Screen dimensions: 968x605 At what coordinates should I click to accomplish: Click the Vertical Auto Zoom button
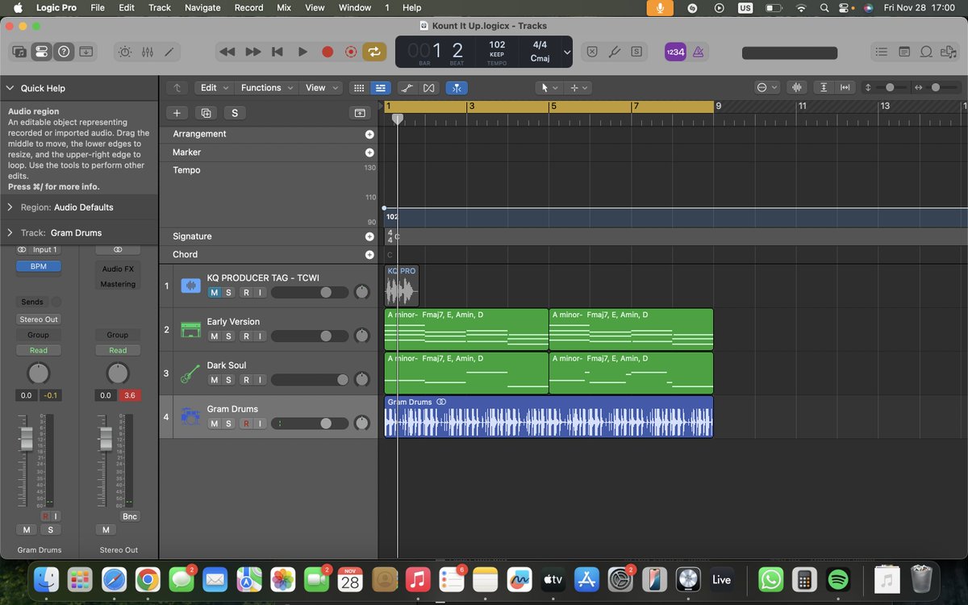(x=824, y=88)
